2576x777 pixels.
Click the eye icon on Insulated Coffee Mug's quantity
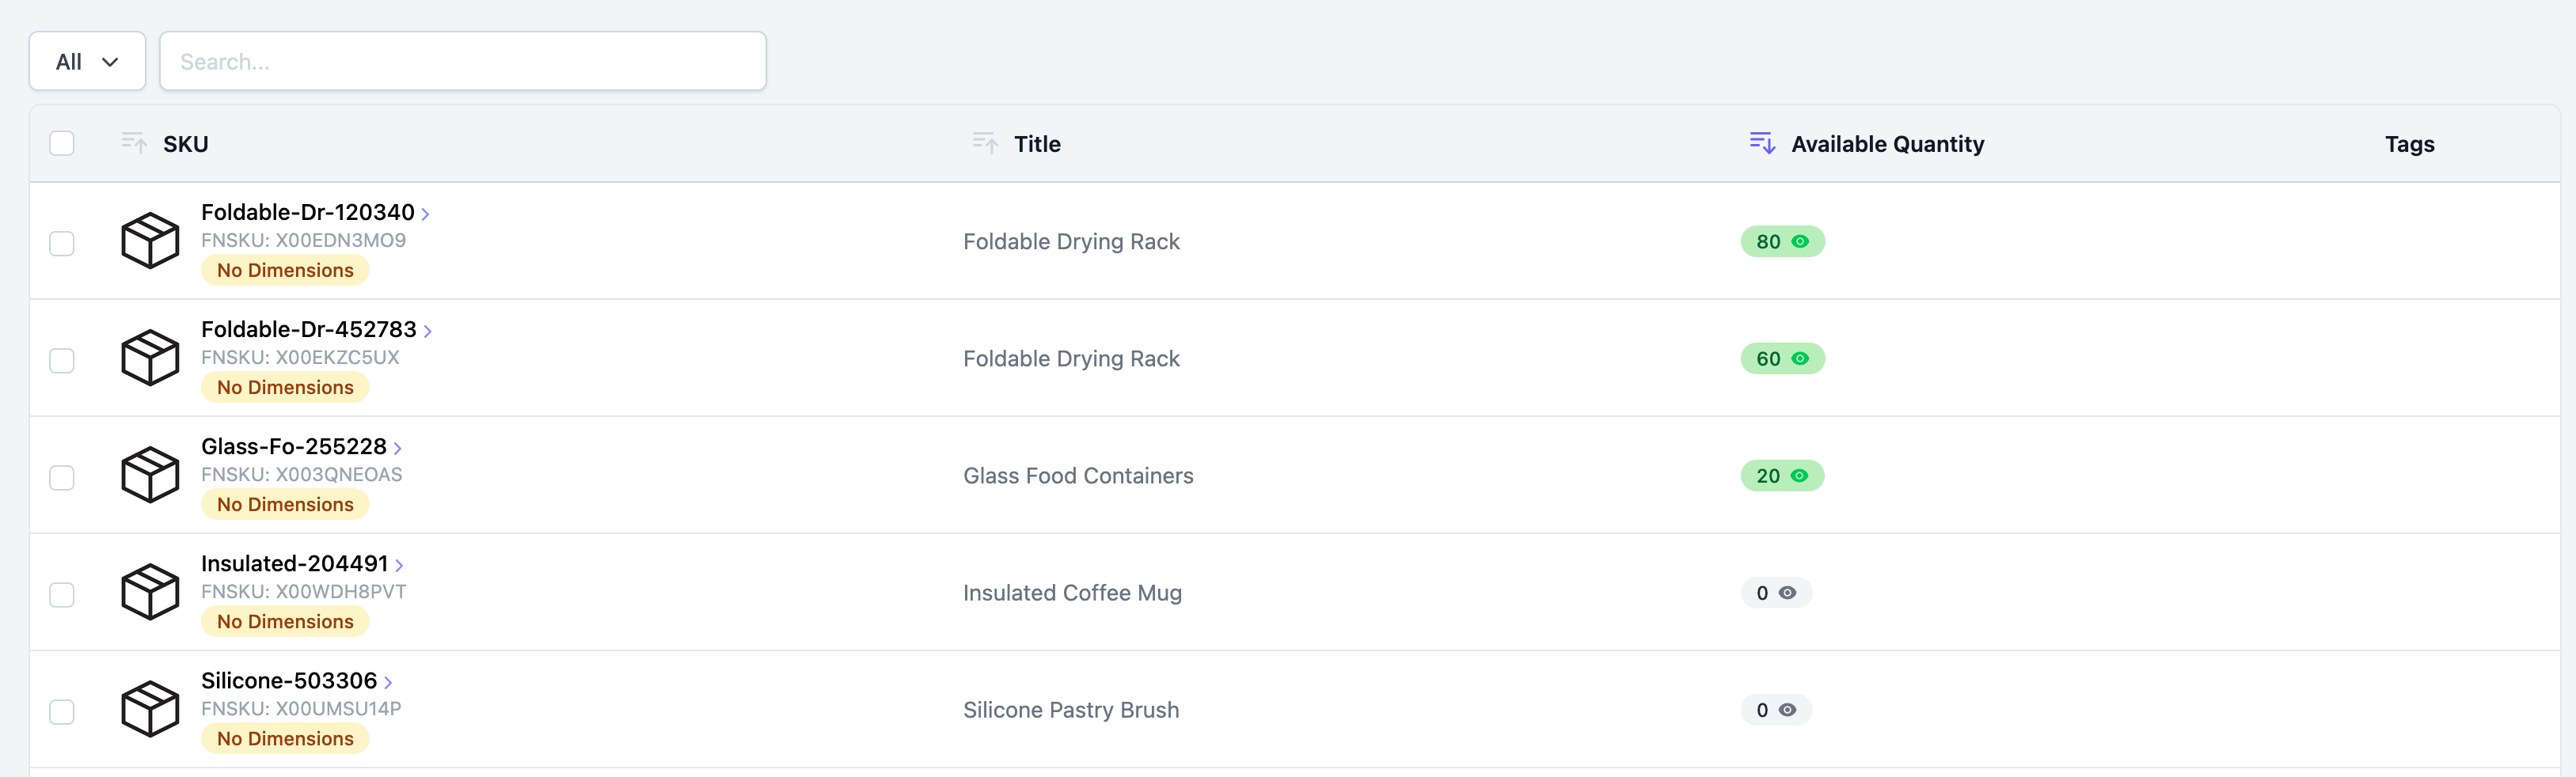coord(1789,593)
